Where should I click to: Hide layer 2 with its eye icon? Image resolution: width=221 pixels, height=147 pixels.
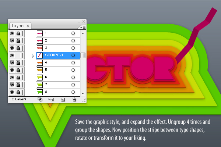[x=12, y=41]
